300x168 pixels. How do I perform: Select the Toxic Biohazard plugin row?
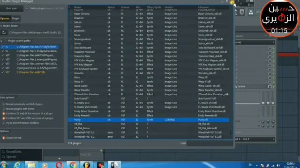[149, 48]
